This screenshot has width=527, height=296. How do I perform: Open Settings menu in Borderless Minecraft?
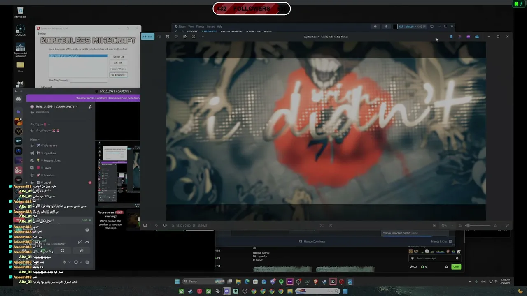point(42,34)
